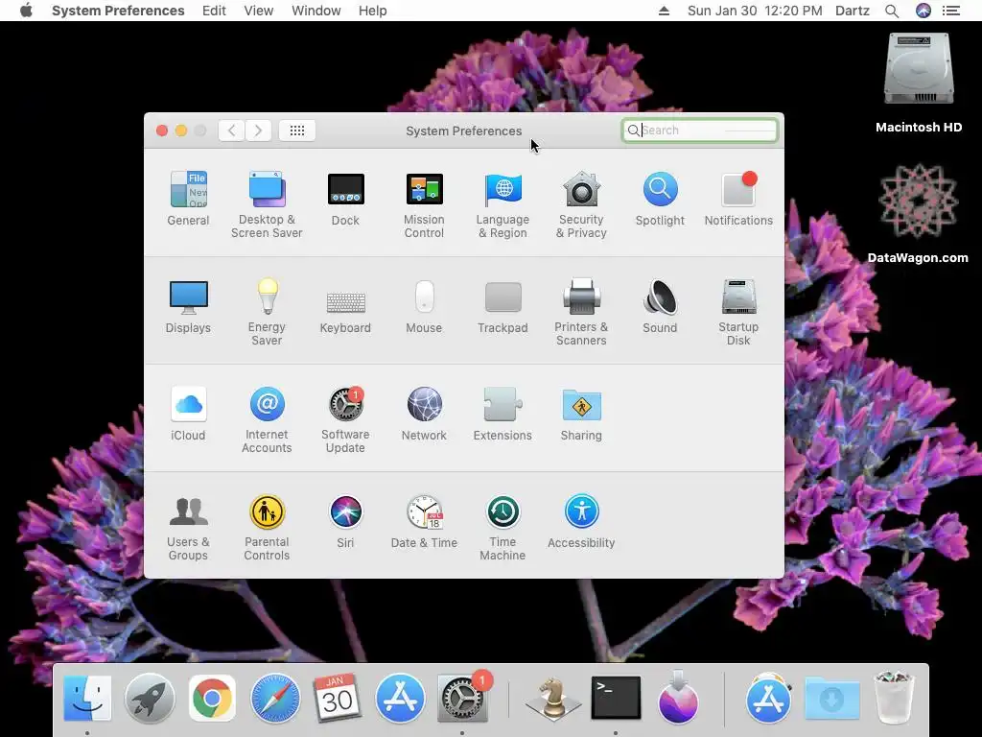Open the General preference pane

pyautogui.click(x=188, y=198)
